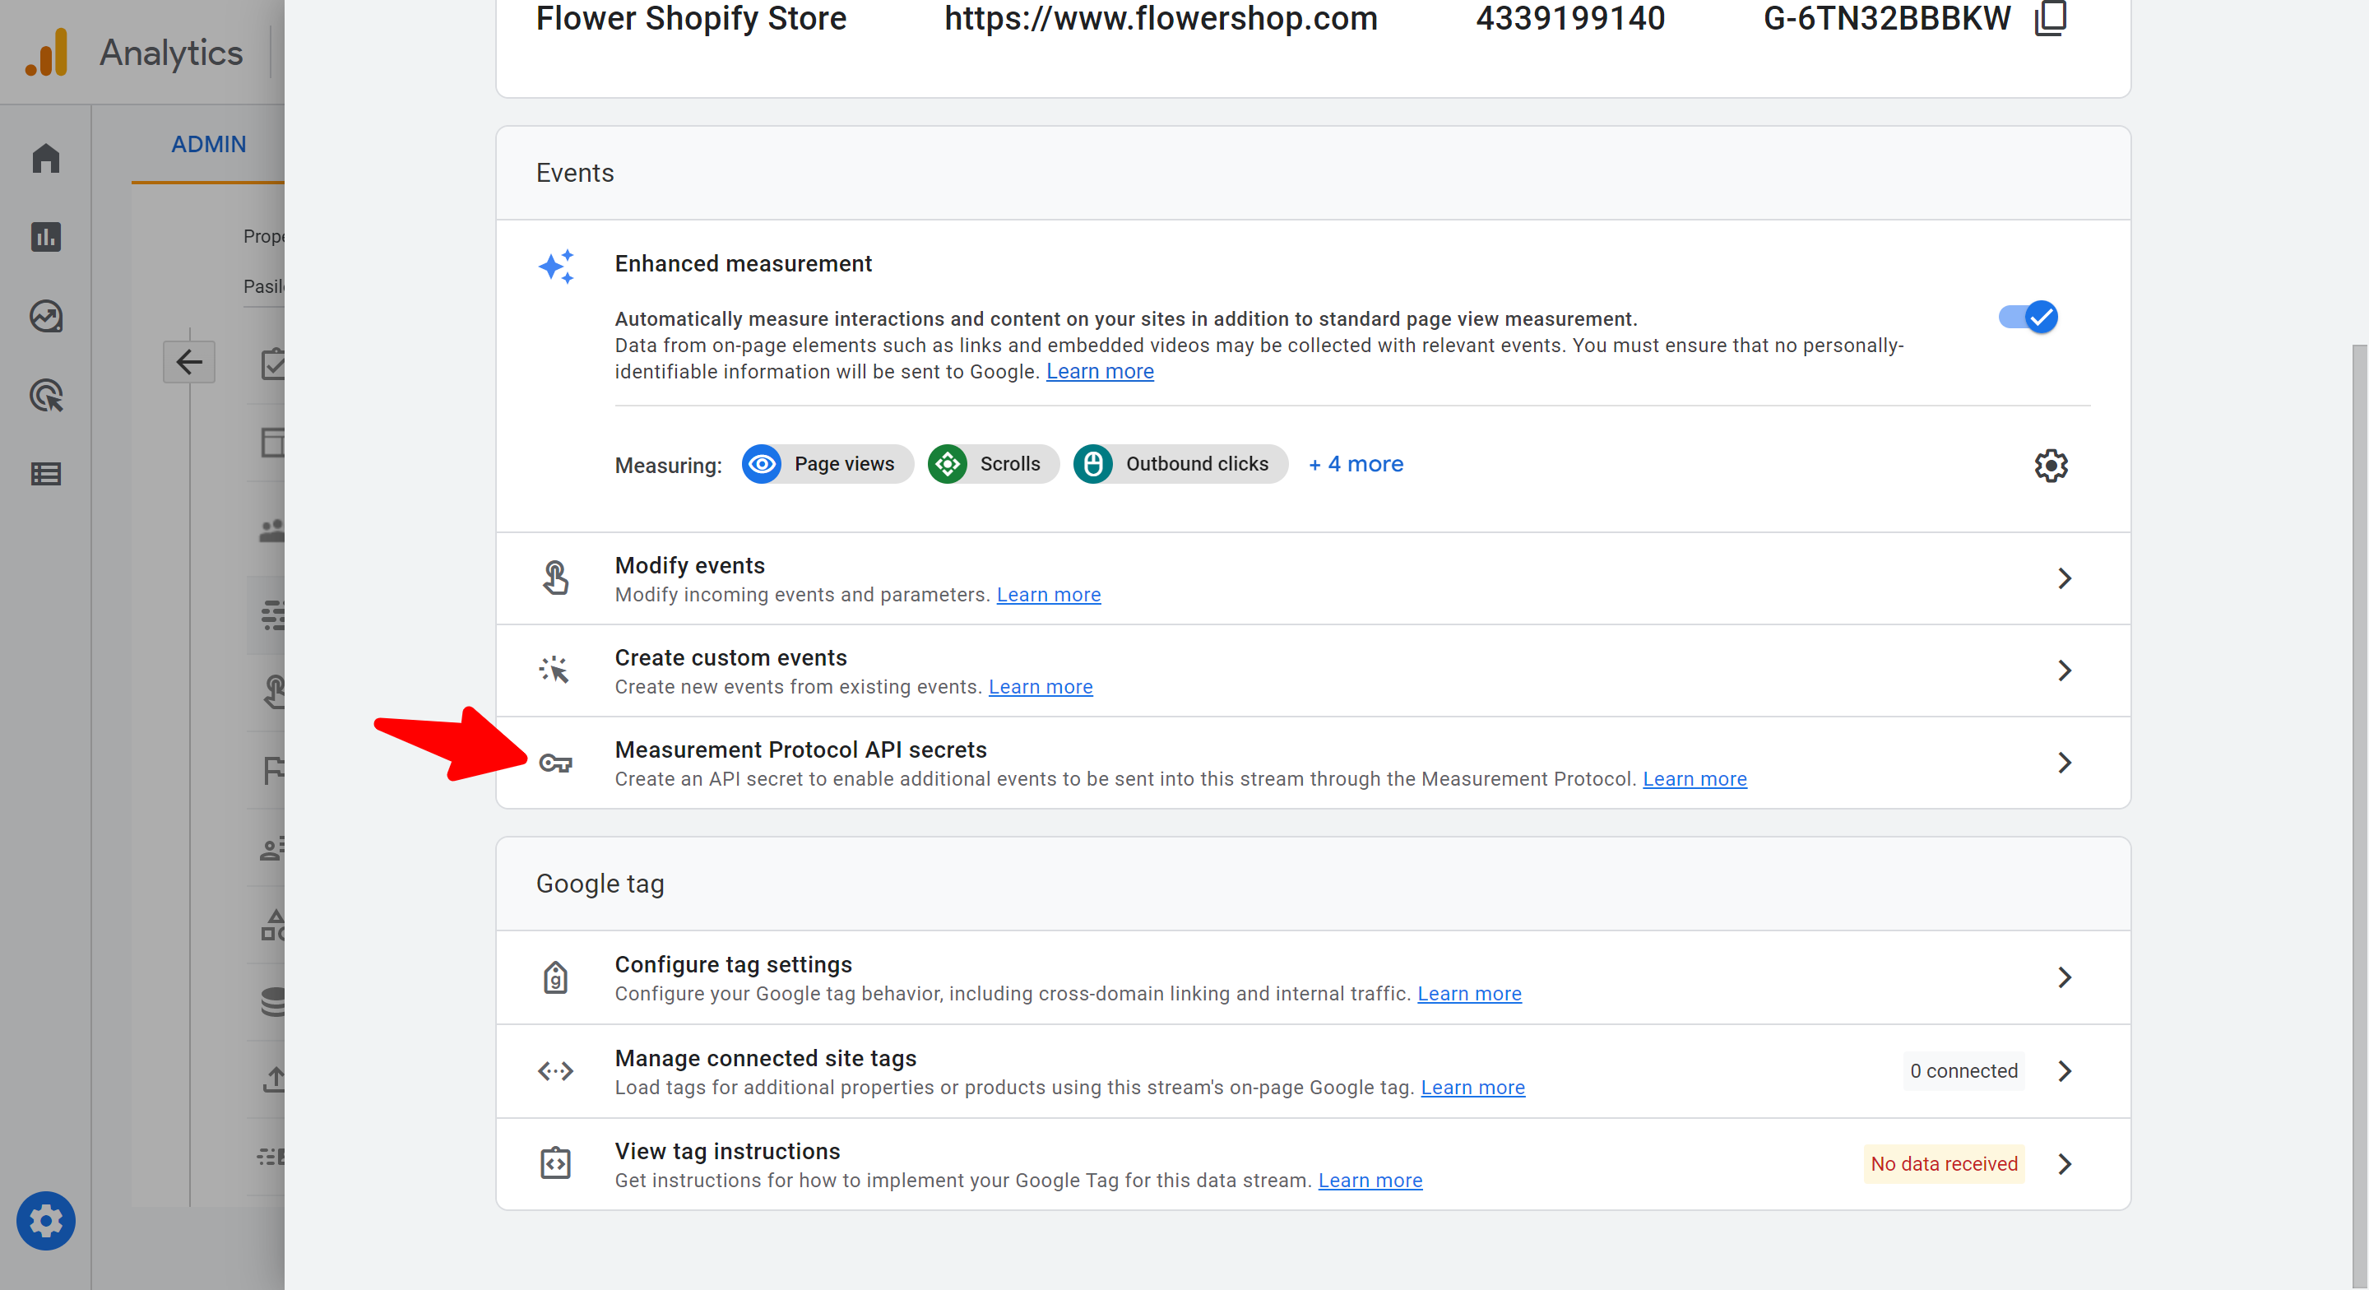
Task: Open the Home icon in the left navigation
Action: point(45,158)
